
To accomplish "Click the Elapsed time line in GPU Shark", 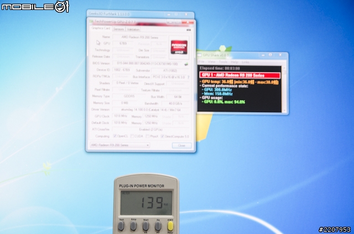I will click(220, 68).
